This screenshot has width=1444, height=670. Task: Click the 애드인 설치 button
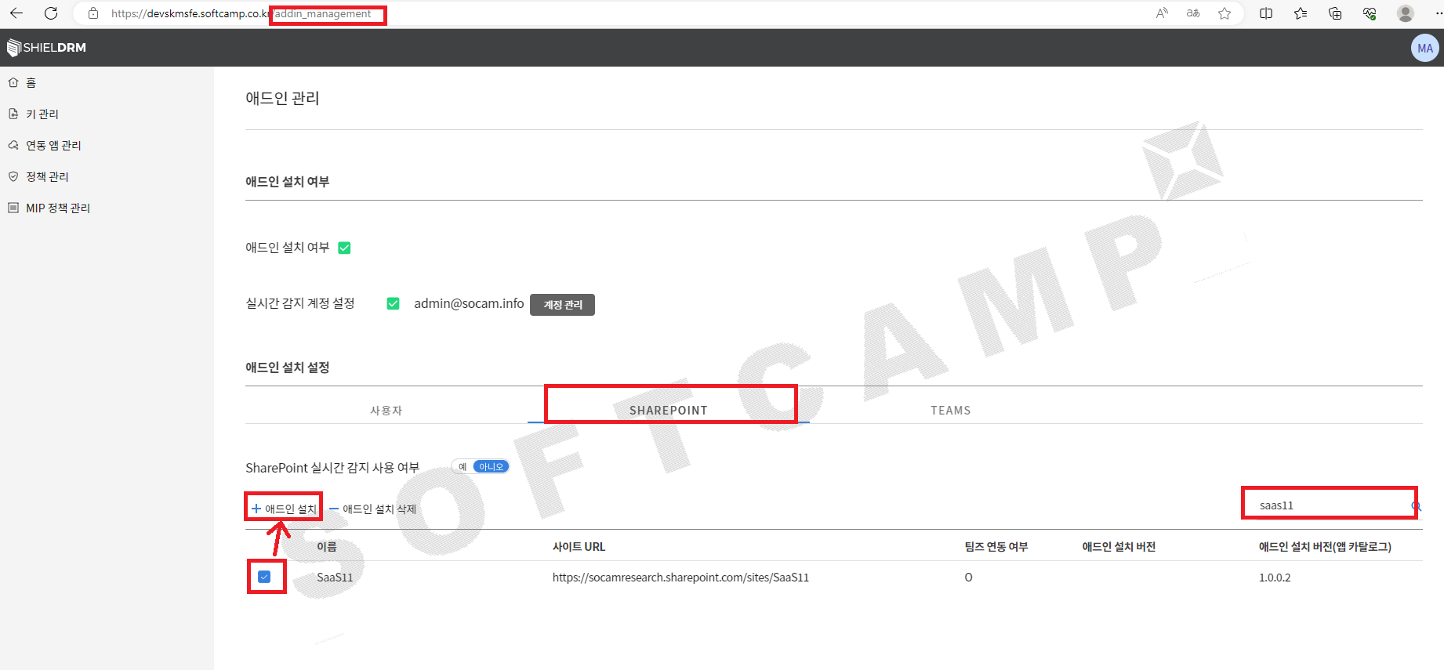(284, 509)
